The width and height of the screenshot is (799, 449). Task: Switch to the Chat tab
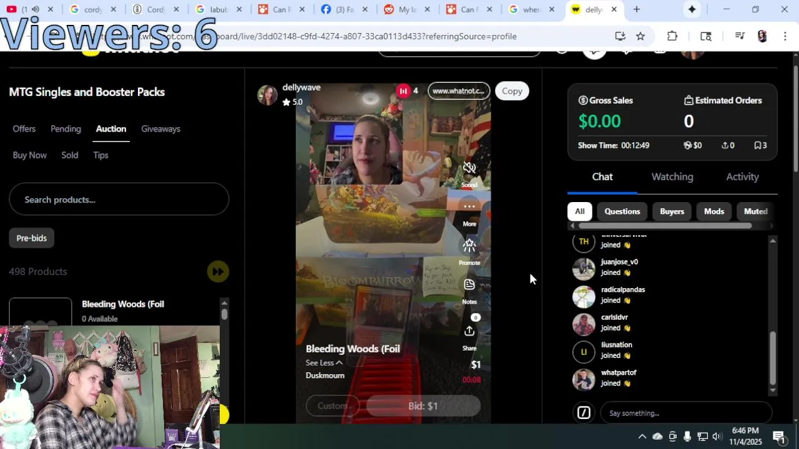tap(602, 176)
